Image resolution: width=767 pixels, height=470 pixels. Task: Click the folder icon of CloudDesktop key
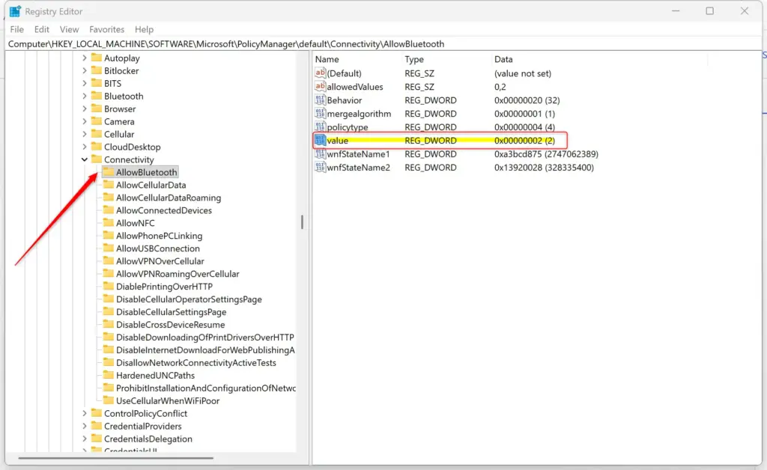click(97, 147)
